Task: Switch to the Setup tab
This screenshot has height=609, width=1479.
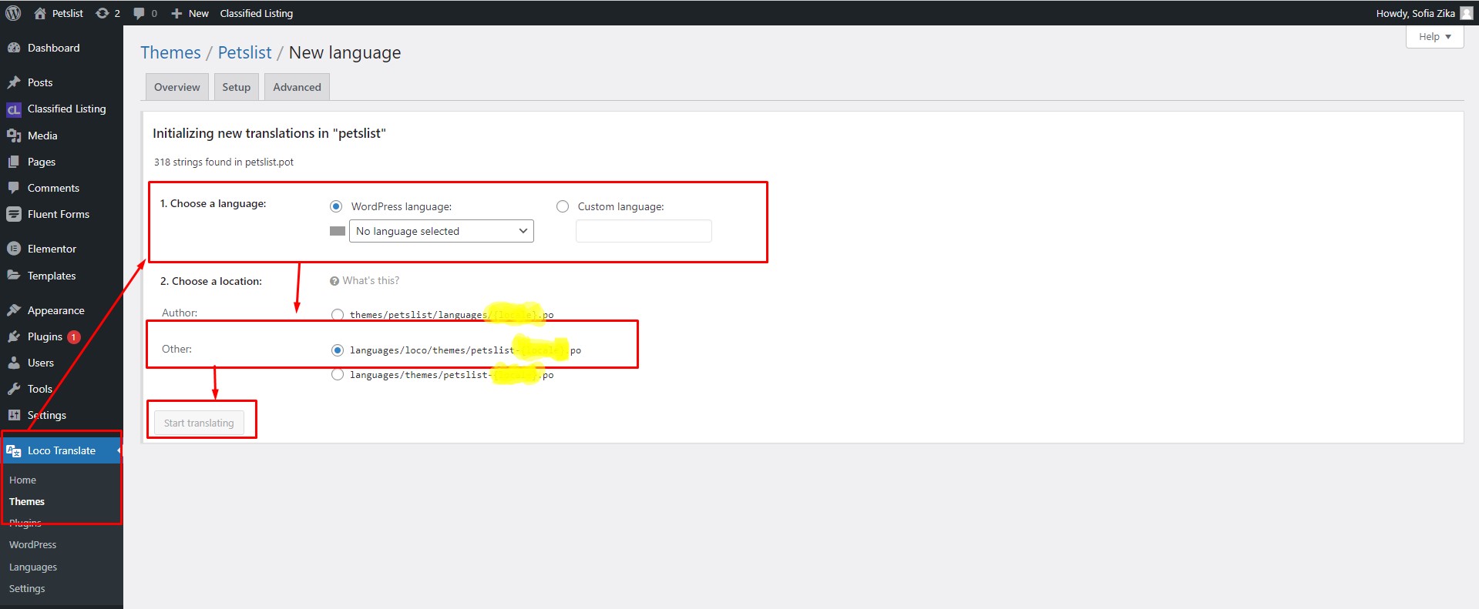Action: click(237, 87)
